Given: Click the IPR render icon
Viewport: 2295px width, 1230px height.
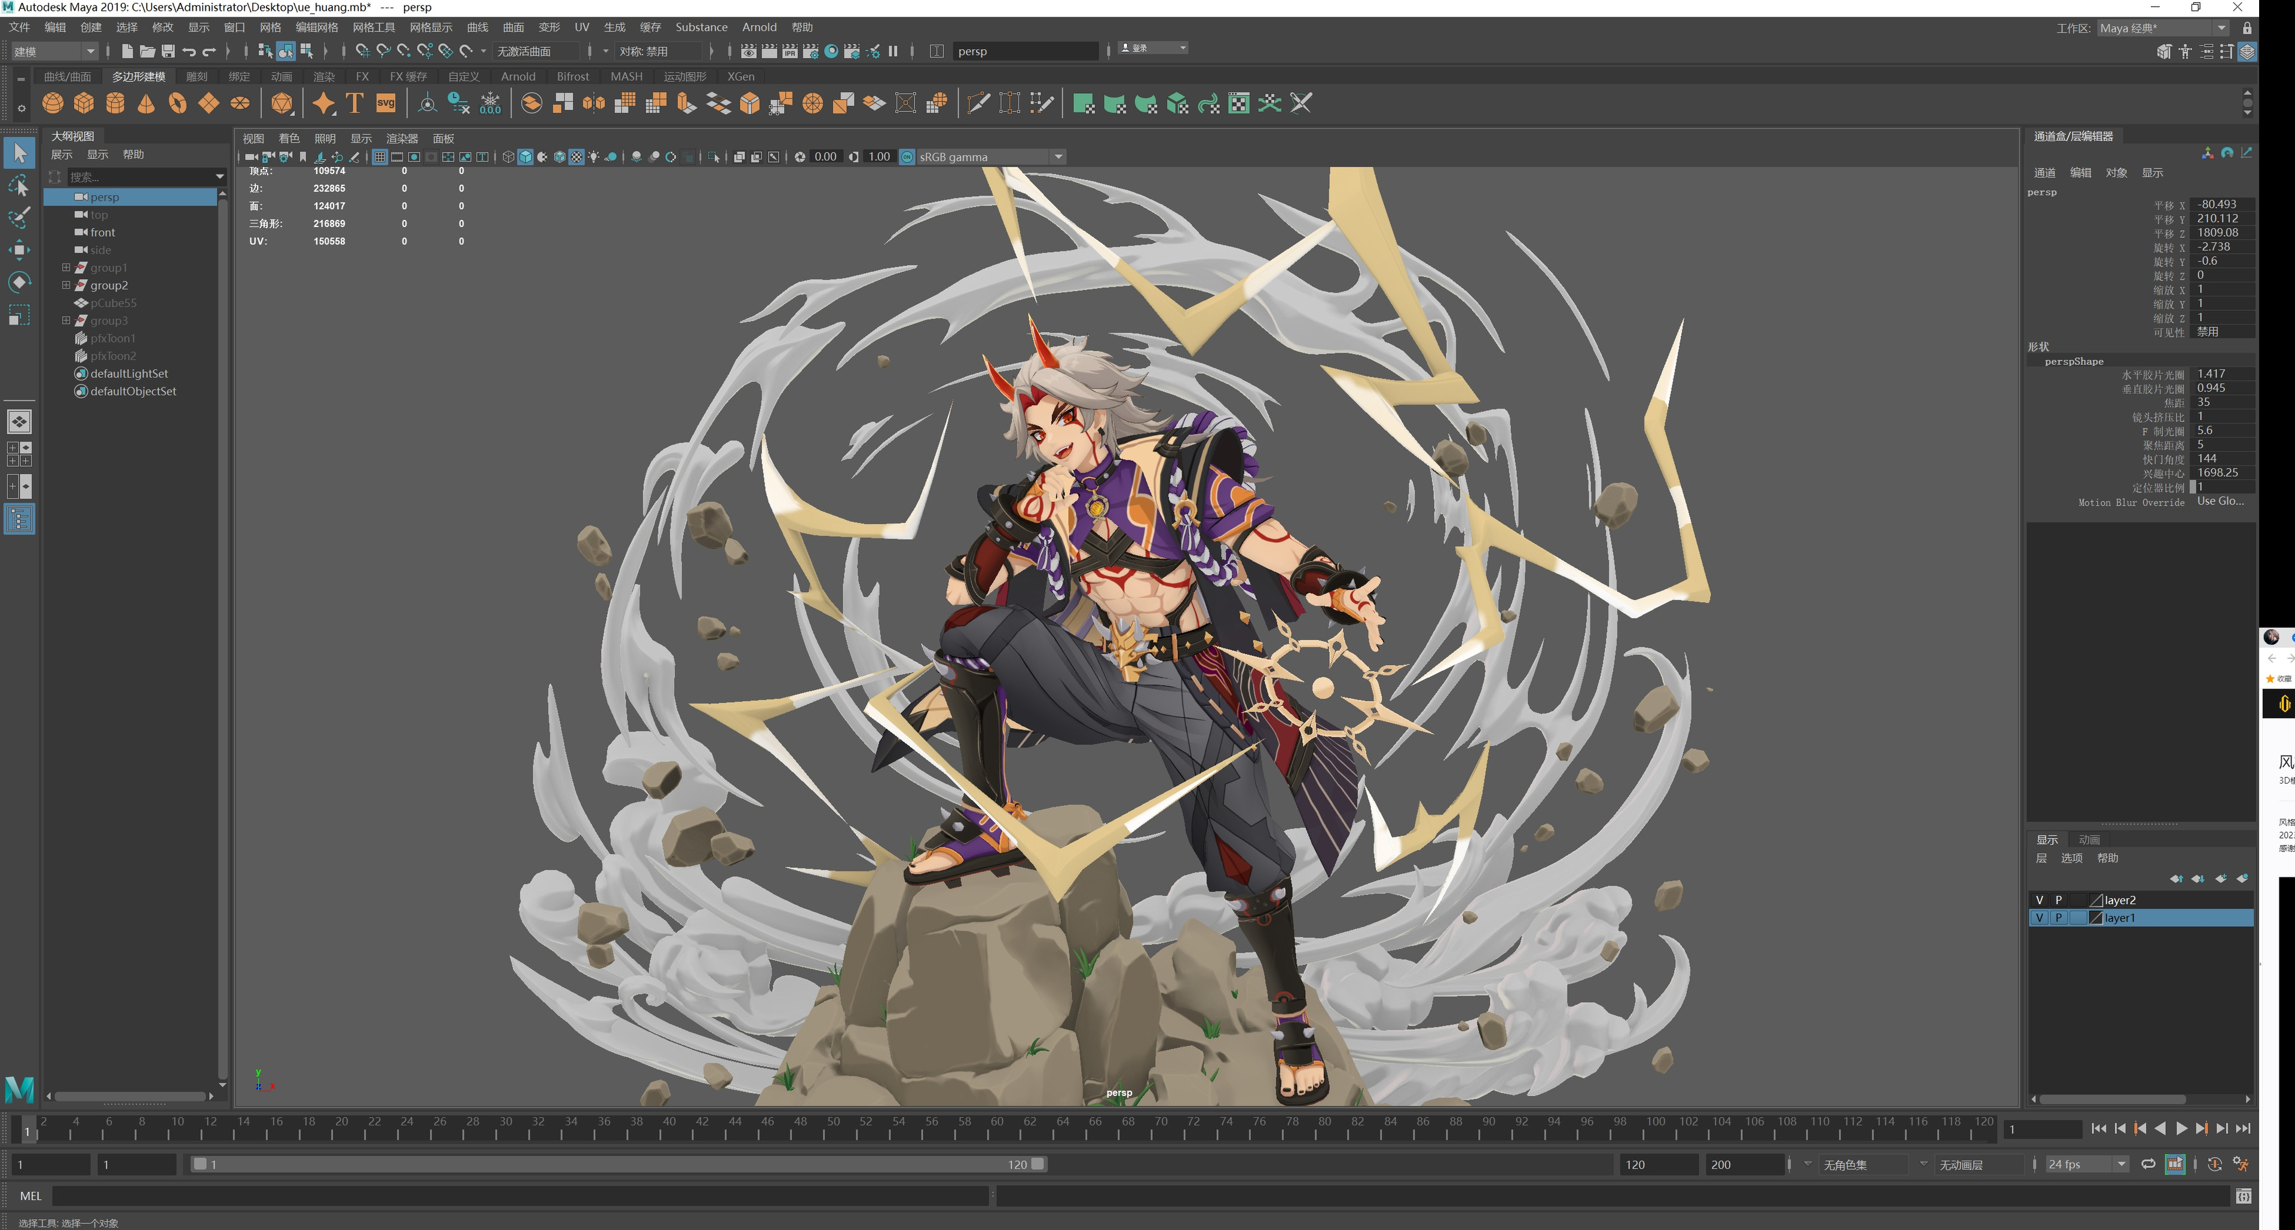Looking at the screenshot, I should pos(790,51).
